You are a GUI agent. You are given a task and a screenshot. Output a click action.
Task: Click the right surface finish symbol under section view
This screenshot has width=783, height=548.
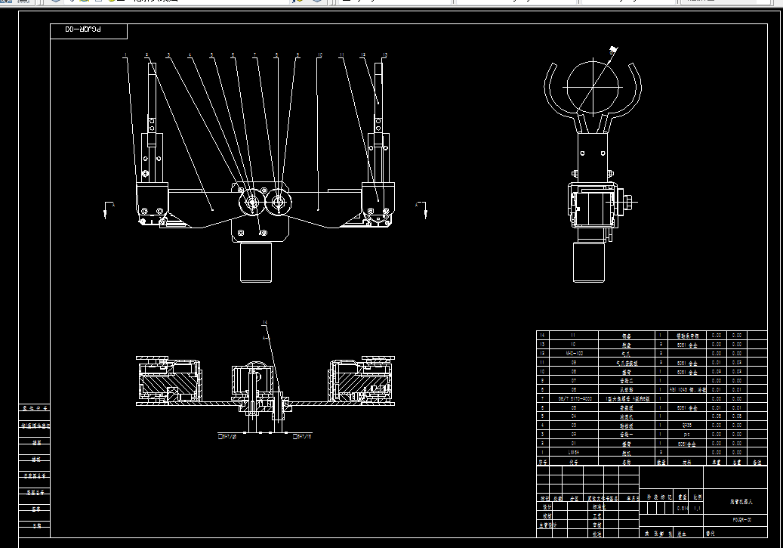click(x=302, y=436)
